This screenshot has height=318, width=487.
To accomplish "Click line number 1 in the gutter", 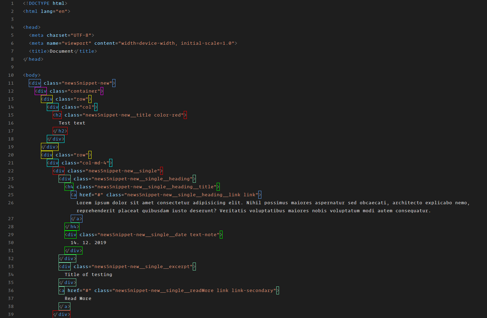I will (x=12, y=3).
